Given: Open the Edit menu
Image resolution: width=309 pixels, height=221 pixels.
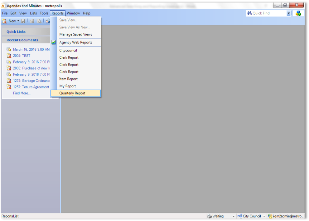Looking at the screenshot, I should tap(13, 13).
